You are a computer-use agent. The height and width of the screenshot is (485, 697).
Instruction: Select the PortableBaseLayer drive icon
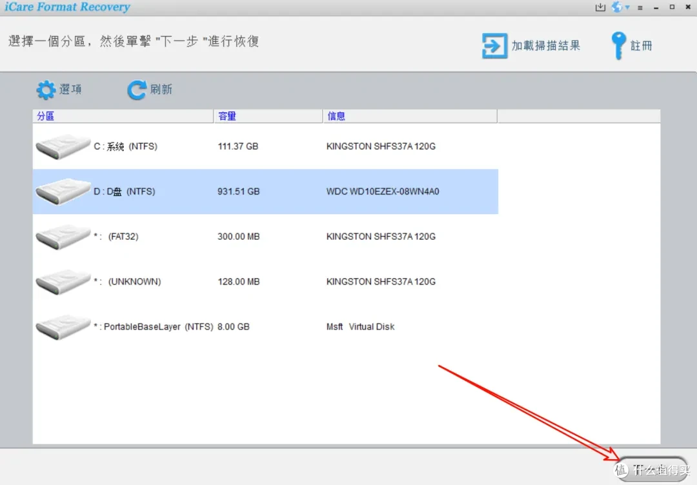(63, 327)
